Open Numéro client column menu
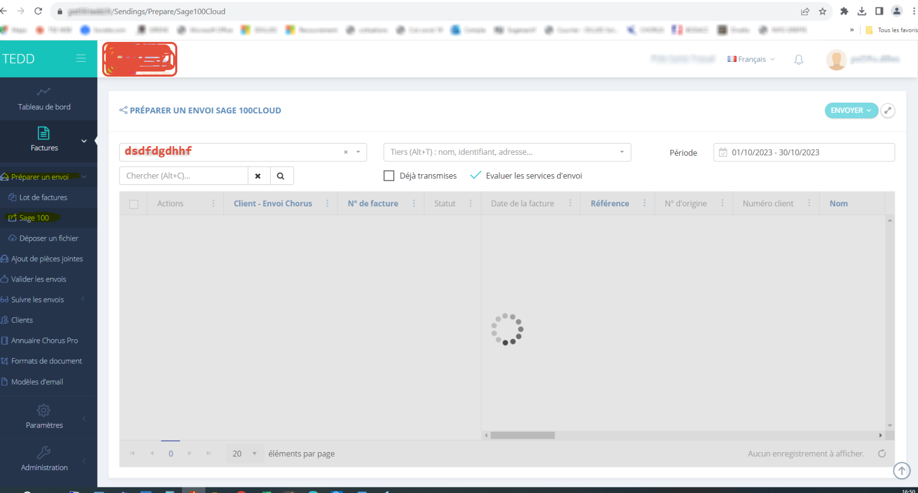This screenshot has width=918, height=493. 809,203
